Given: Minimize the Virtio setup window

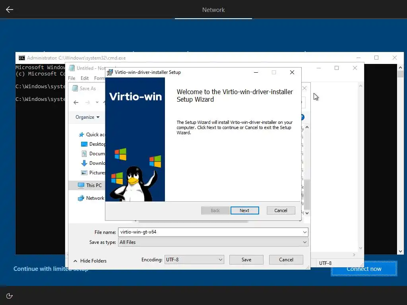Looking at the screenshot, I should point(256,72).
